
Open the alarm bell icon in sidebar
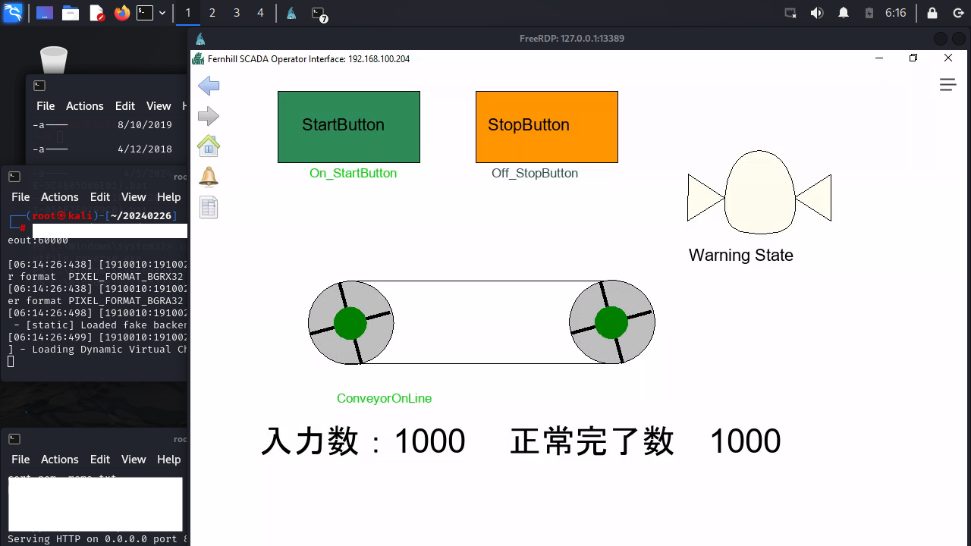[x=209, y=177]
